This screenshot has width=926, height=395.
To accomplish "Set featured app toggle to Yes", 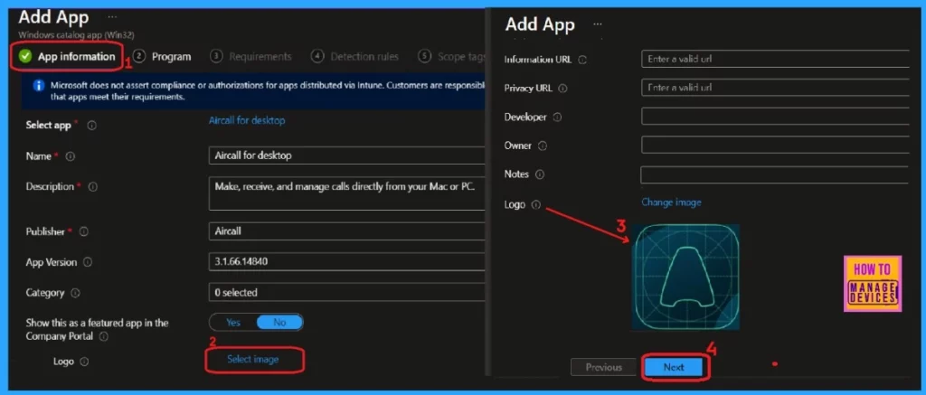I will tap(233, 323).
